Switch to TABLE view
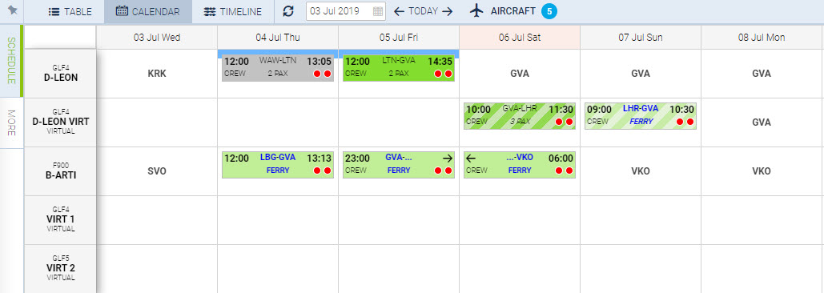Screen dimensions: 824x293 click(x=70, y=11)
